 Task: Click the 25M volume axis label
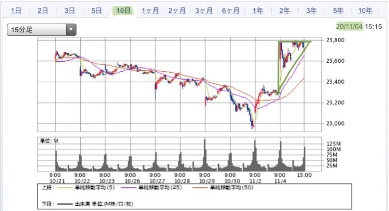coord(331,166)
